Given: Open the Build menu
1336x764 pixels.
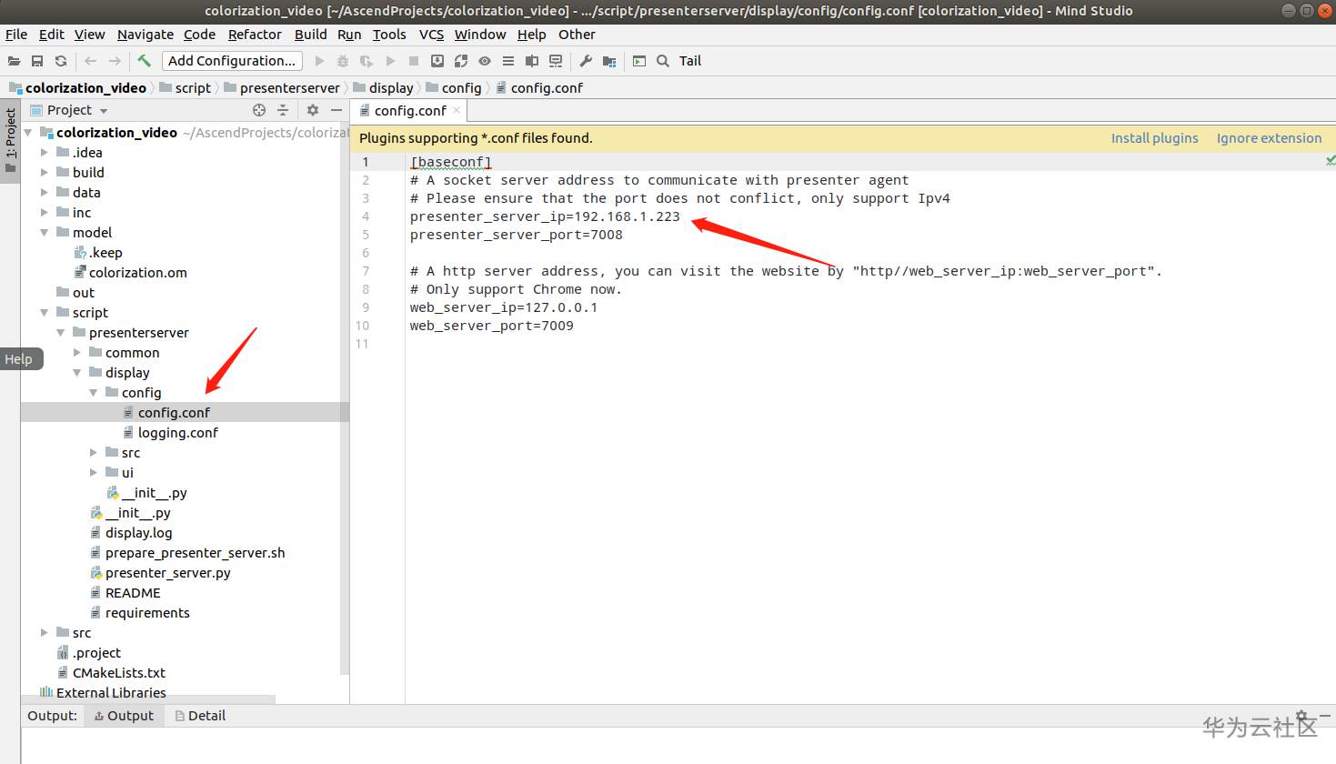Looking at the screenshot, I should pos(310,35).
